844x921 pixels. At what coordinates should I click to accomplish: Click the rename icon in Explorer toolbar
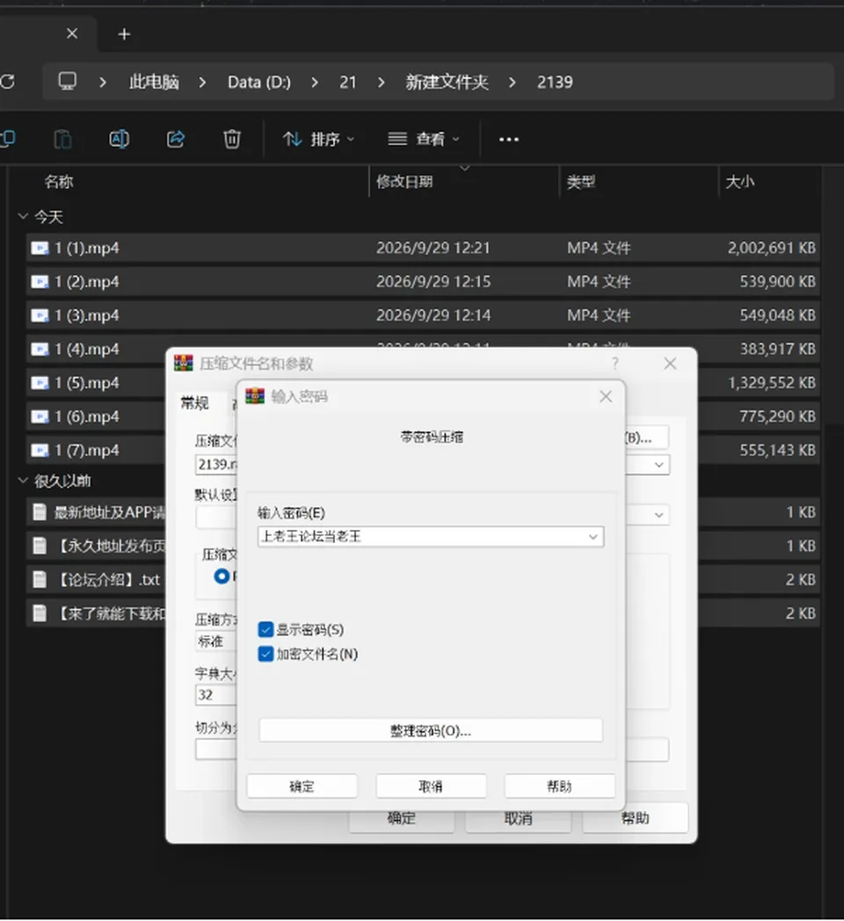[x=120, y=139]
